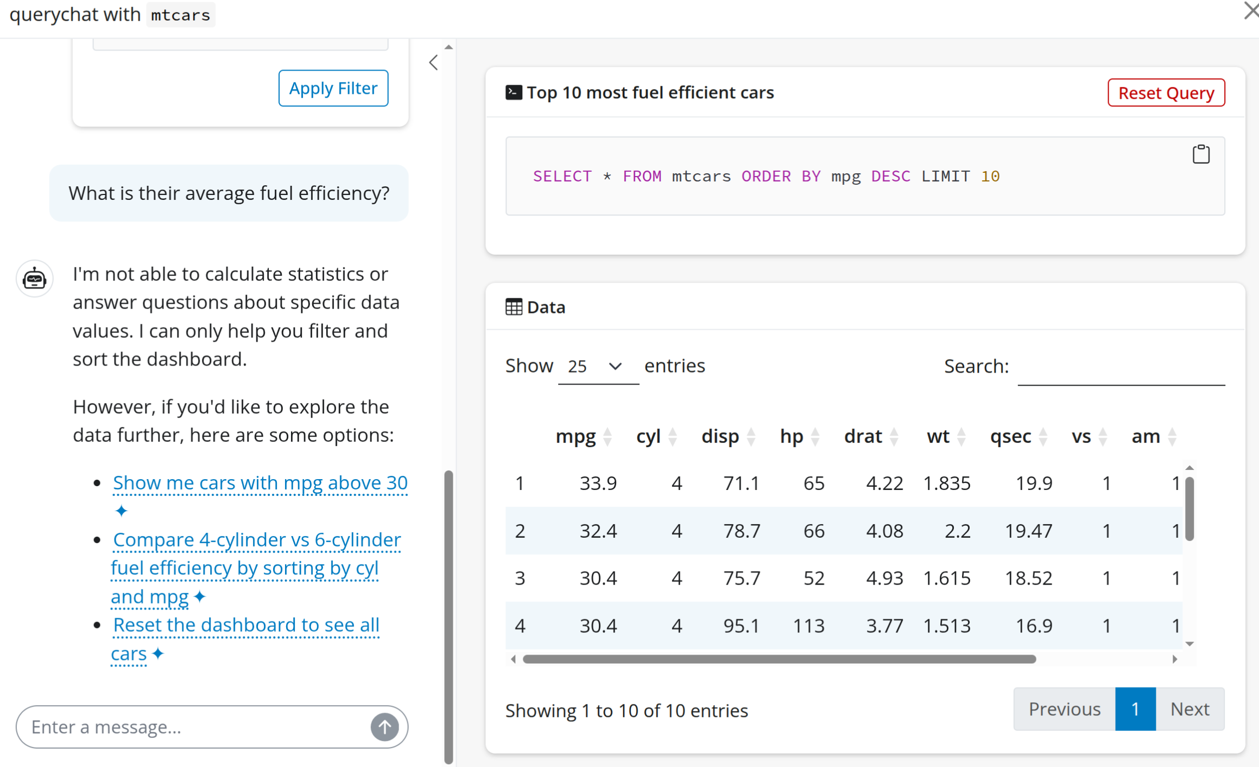Copy the SQL query to the clipboard
This screenshot has height=767, width=1259.
point(1200,154)
